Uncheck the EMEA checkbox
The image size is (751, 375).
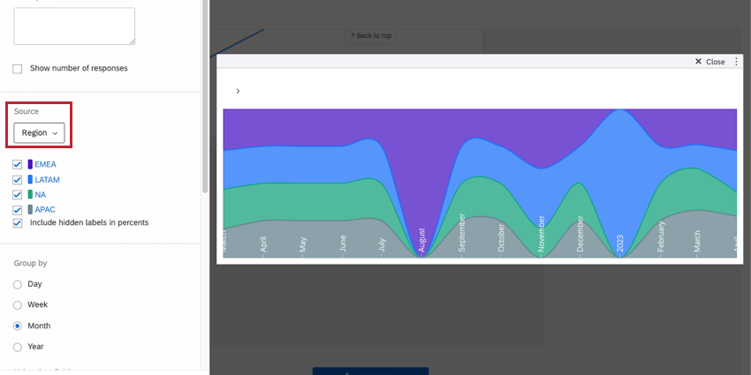(x=18, y=164)
